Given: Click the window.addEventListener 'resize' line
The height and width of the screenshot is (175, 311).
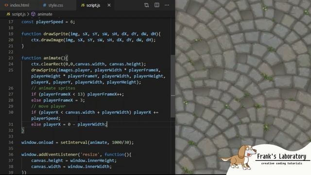Looking at the screenshot, I should 76,155.
